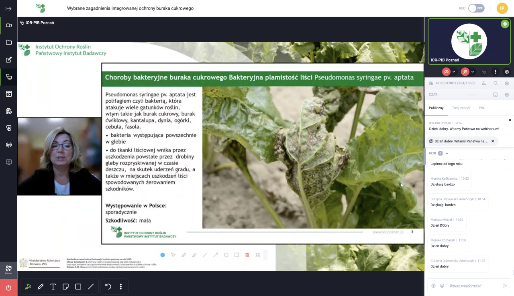
Task: Open the Pliki tab in chat
Action: click(482, 108)
